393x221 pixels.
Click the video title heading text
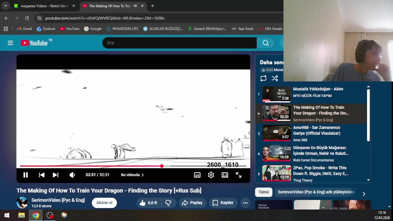click(109, 191)
